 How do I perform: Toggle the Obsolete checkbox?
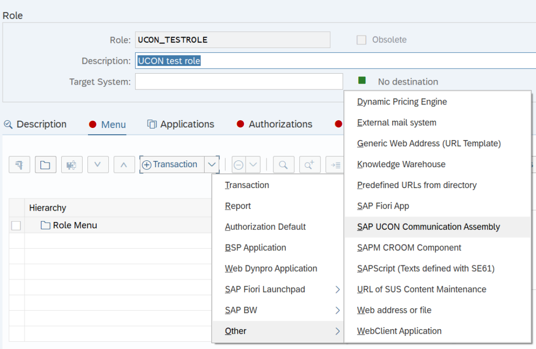(x=361, y=40)
